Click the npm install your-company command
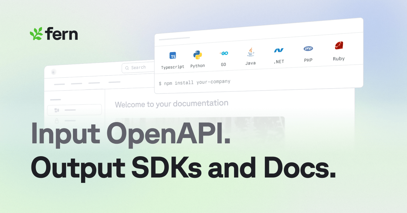This screenshot has height=213, width=407. pos(195,82)
